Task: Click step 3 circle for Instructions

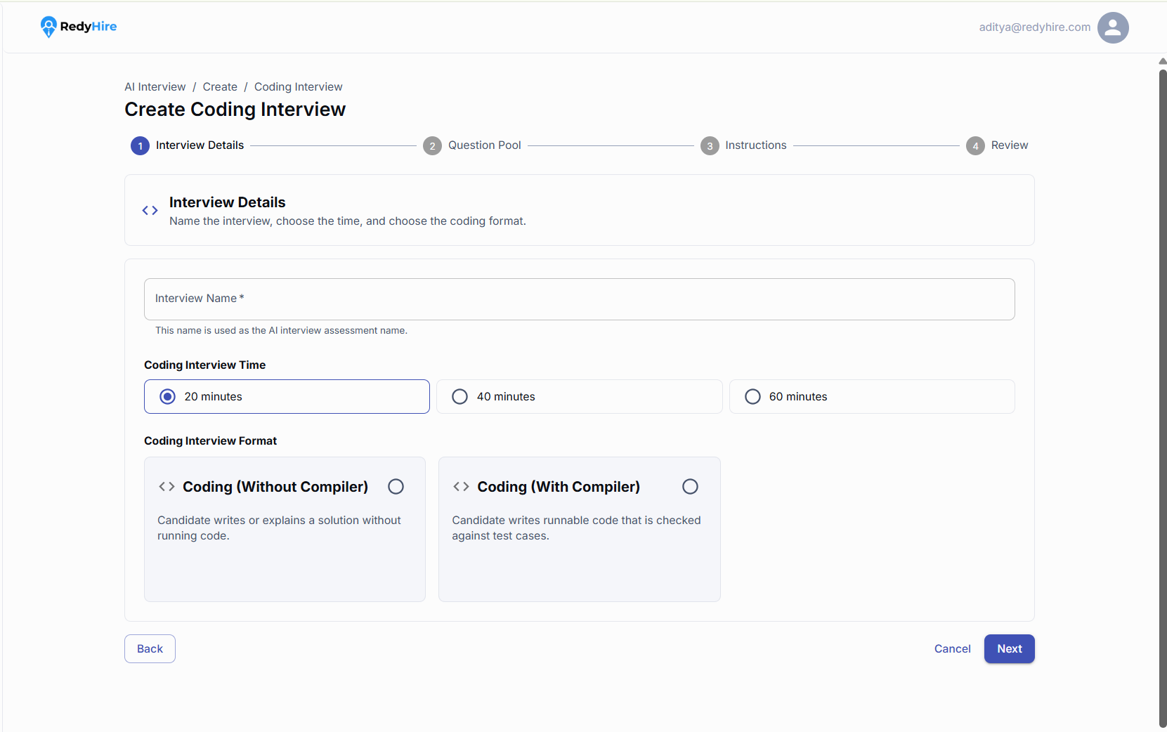Action: [710, 145]
